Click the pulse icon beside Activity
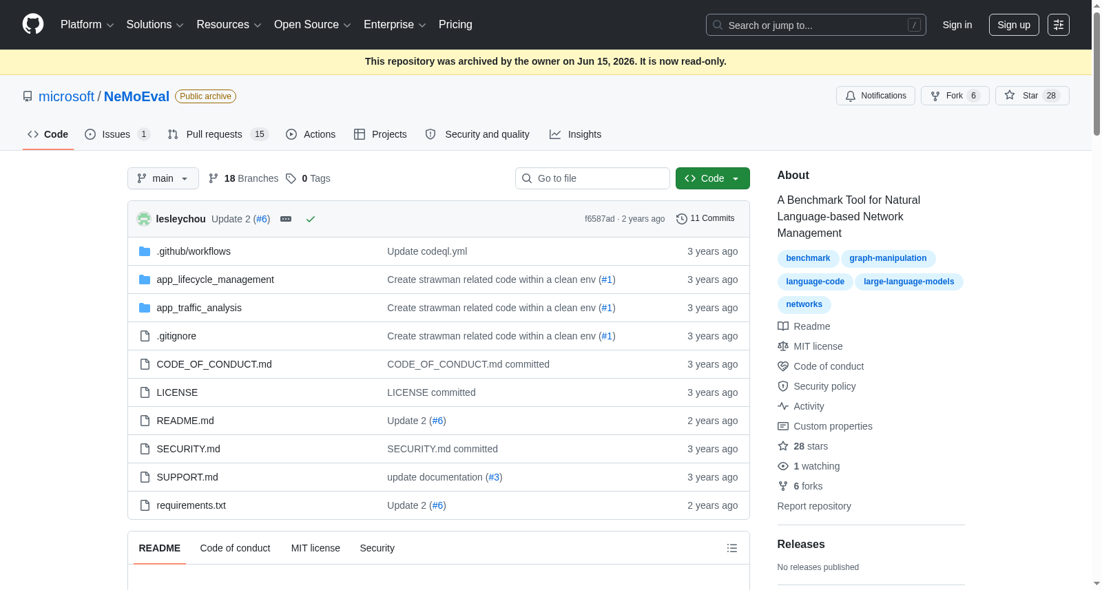The width and height of the screenshot is (1102, 590). coord(783,406)
